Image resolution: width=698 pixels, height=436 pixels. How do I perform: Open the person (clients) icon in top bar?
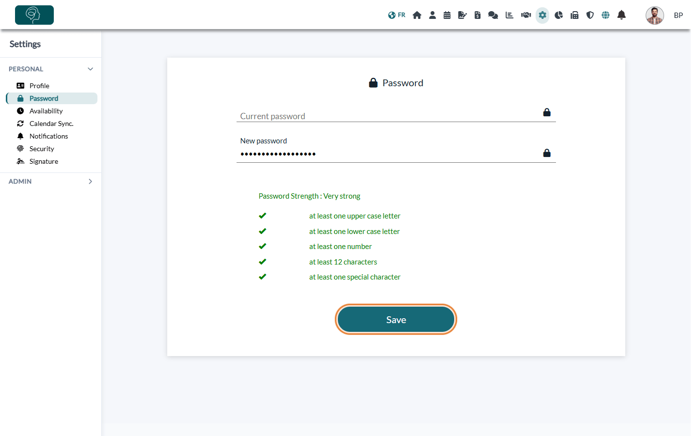click(432, 15)
